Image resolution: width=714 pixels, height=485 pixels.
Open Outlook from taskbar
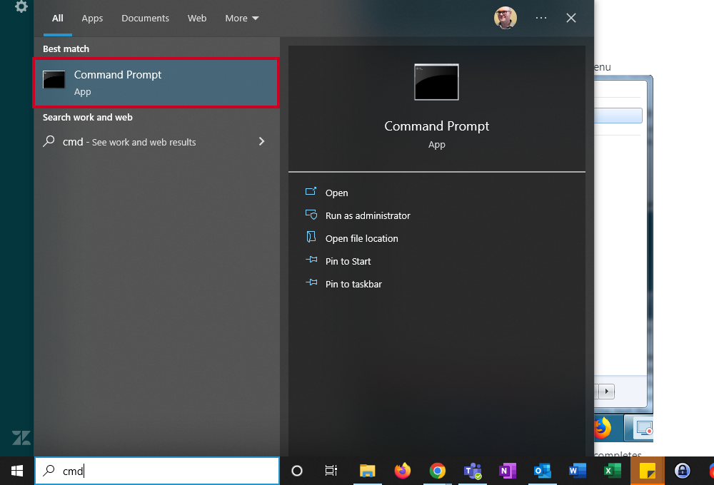pyautogui.click(x=543, y=471)
